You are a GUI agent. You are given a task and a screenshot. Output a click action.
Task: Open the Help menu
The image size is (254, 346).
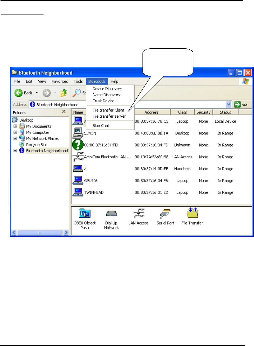(114, 81)
